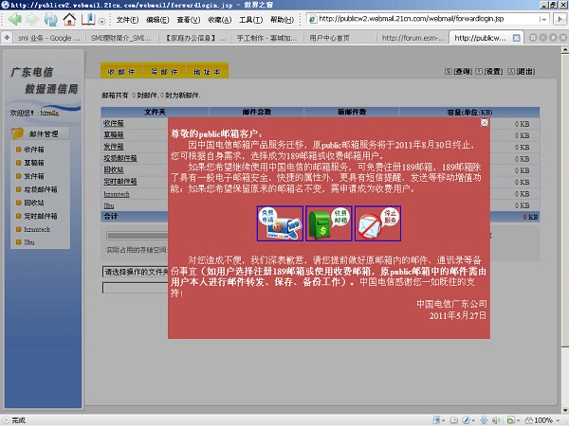The width and height of the screenshot is (569, 426).
Task: Open 发件箱 in the left sidebar
Action: [34, 176]
